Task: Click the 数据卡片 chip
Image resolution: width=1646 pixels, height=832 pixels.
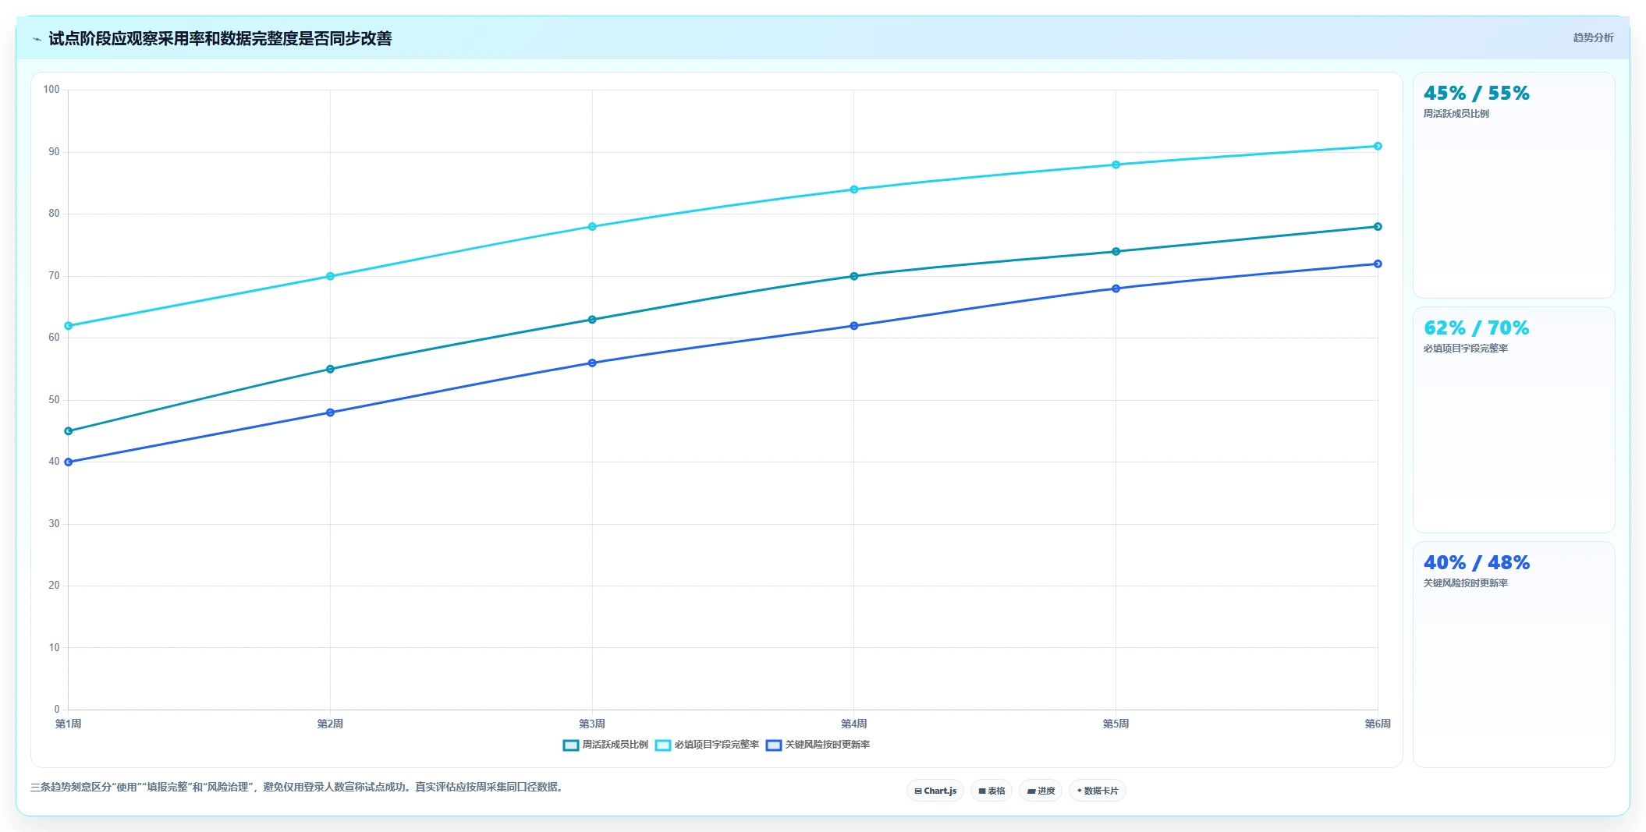Action: tap(1098, 791)
